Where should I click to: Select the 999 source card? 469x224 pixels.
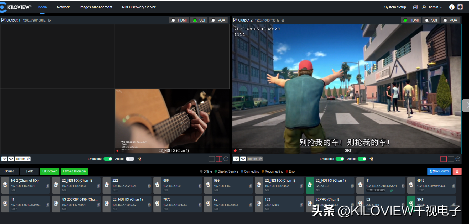228,185
